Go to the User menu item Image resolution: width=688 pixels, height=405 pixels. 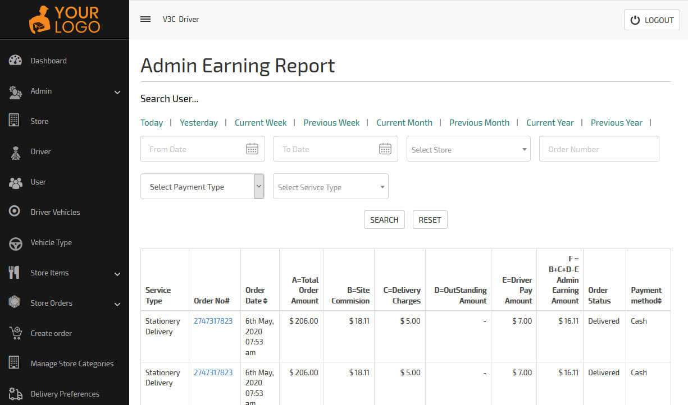tap(38, 182)
